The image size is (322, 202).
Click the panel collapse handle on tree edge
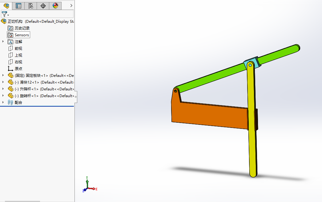pyautogui.click(x=75, y=97)
